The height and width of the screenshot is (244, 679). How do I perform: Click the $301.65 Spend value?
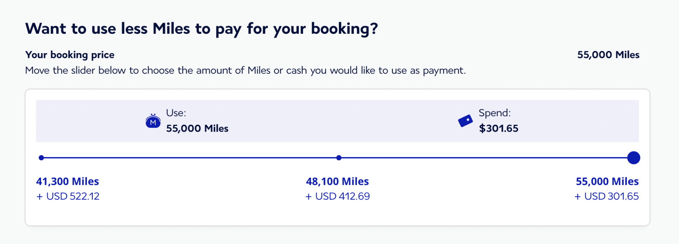click(498, 128)
